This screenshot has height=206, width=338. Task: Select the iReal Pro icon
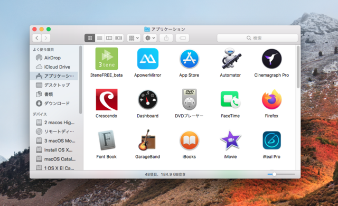coord(271,141)
